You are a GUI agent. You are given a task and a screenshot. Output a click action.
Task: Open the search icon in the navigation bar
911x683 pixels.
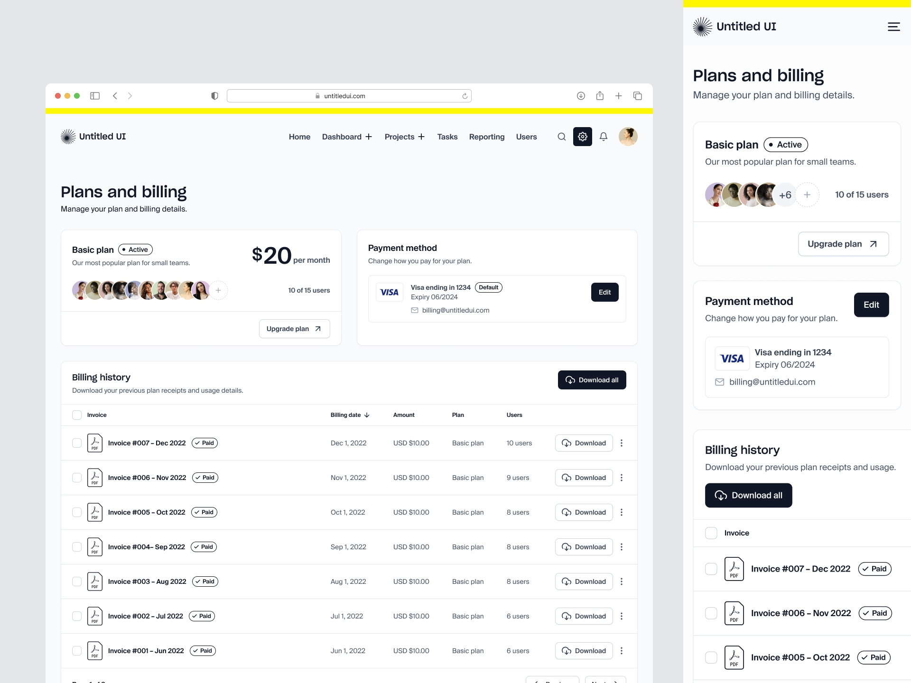(561, 137)
